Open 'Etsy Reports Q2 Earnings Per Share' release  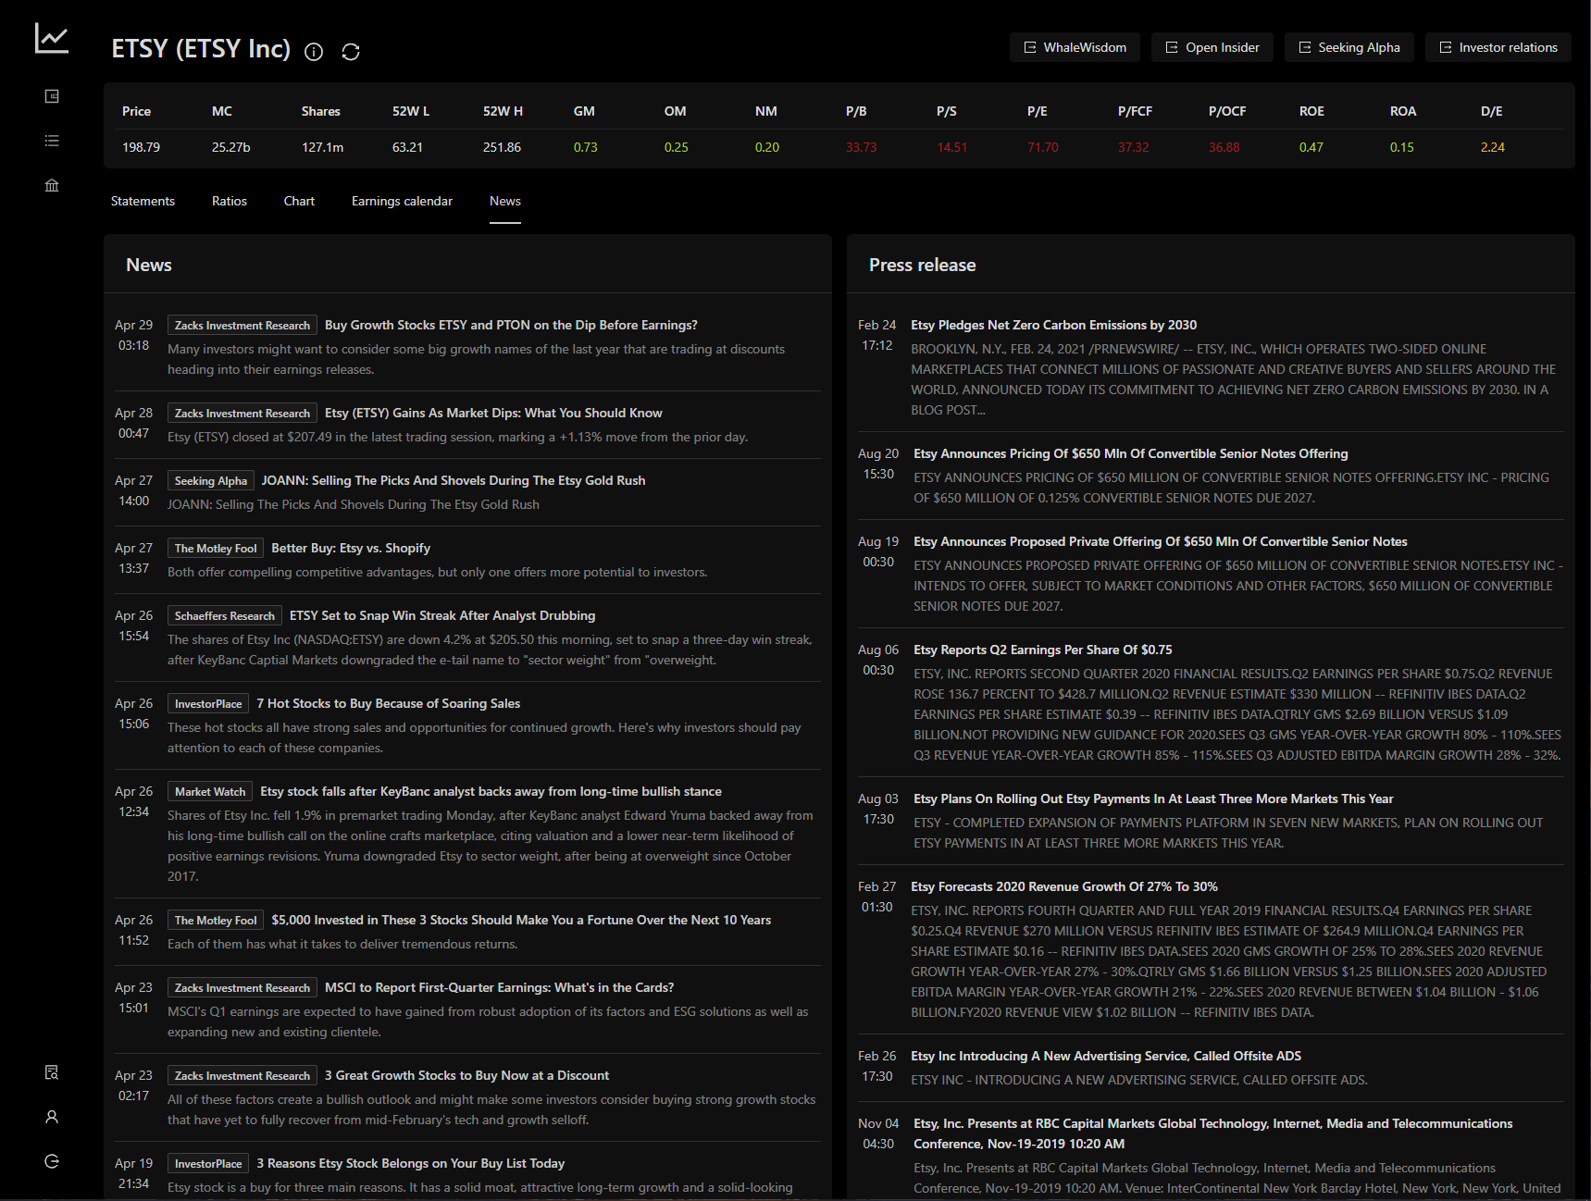pos(1043,650)
